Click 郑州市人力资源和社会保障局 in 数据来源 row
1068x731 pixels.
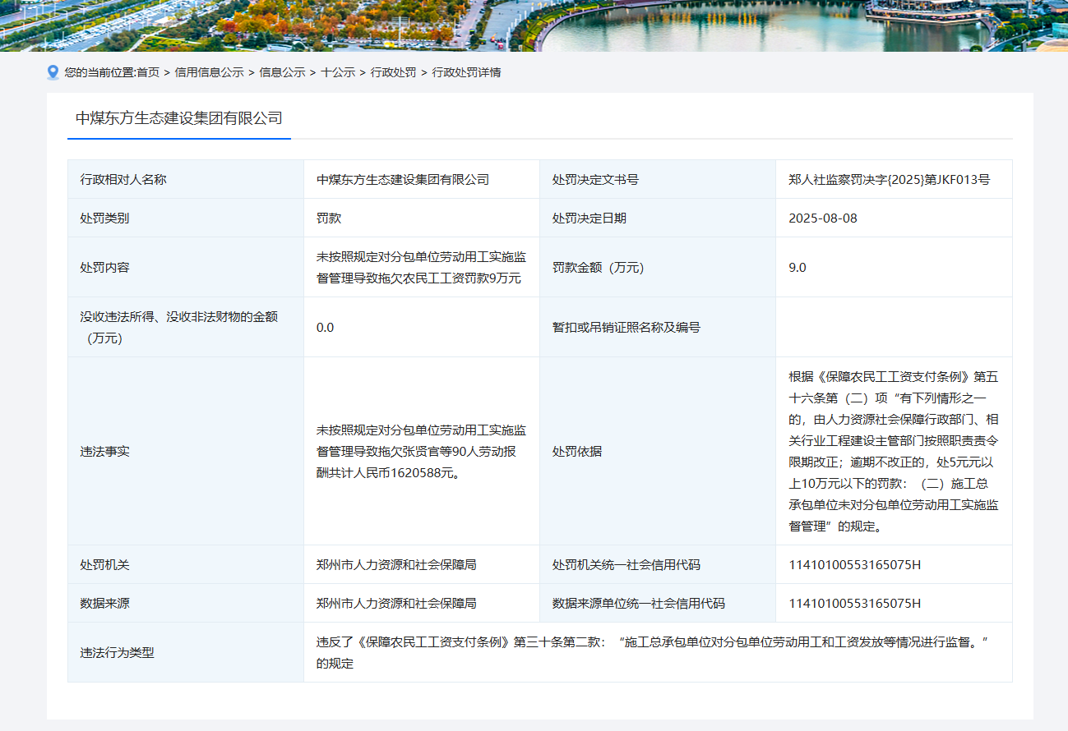pyautogui.click(x=396, y=603)
